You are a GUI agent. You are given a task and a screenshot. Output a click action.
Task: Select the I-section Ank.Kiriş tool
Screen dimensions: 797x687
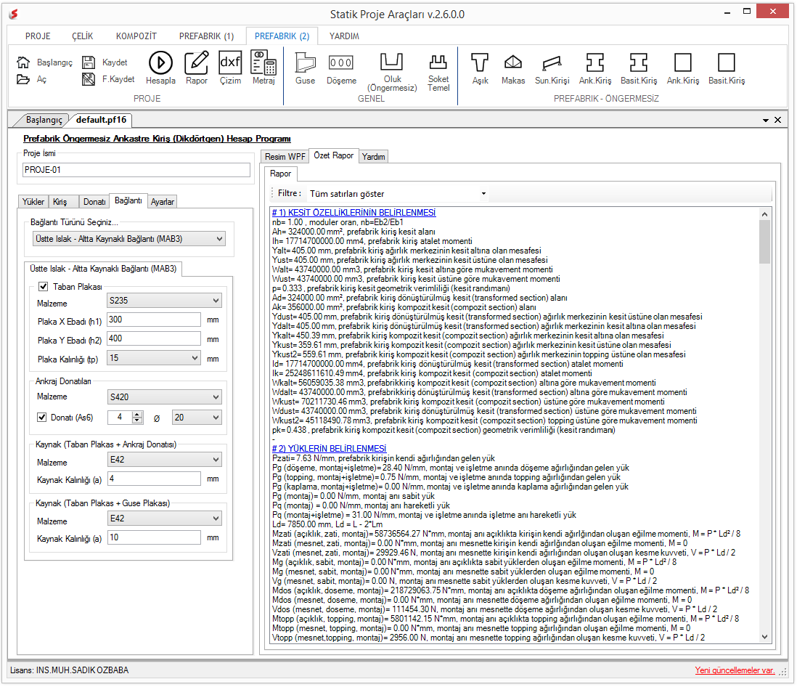pyautogui.click(x=595, y=68)
